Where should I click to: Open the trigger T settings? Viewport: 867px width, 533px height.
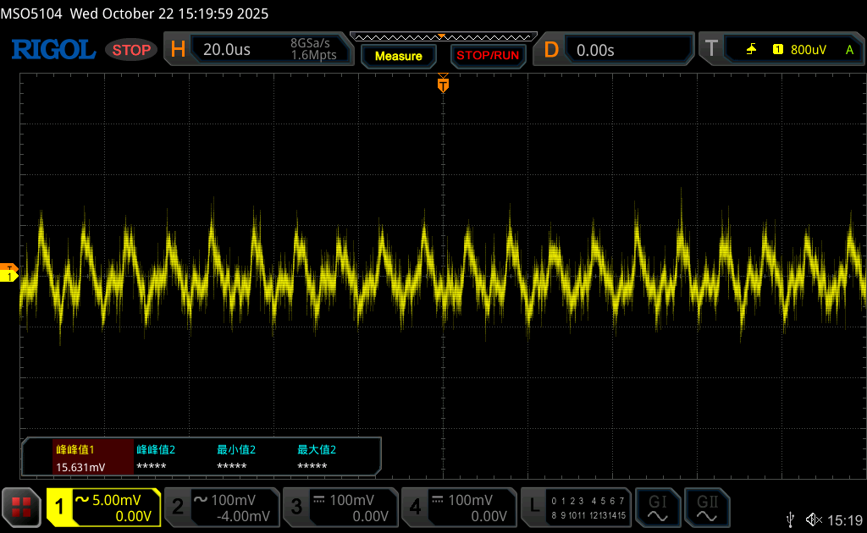711,48
